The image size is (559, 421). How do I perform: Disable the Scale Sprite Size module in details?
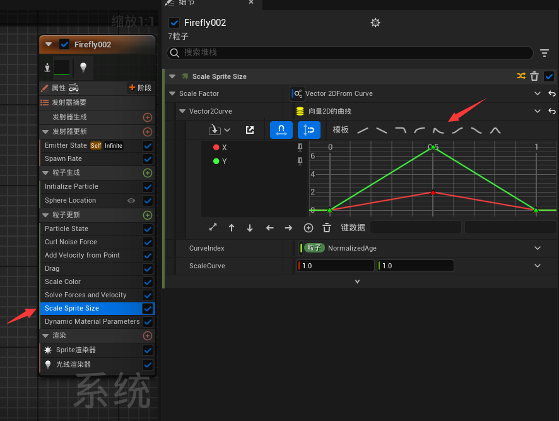tap(549, 76)
